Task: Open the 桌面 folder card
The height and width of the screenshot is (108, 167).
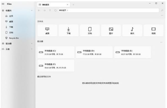Action: (47, 31)
